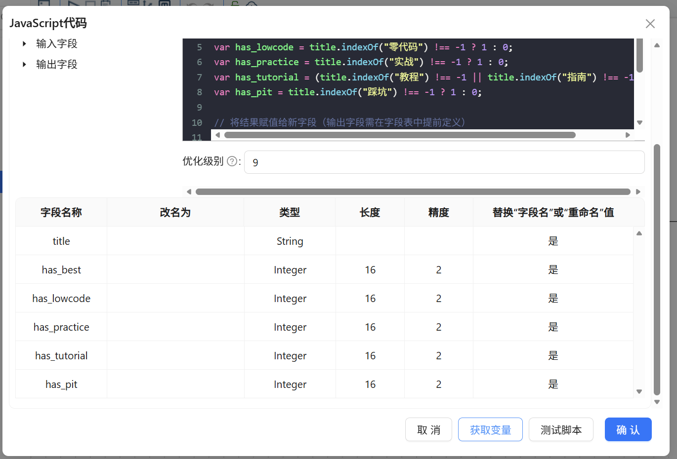Select the has_lowcode field name cell
Image resolution: width=677 pixels, height=459 pixels.
point(61,298)
